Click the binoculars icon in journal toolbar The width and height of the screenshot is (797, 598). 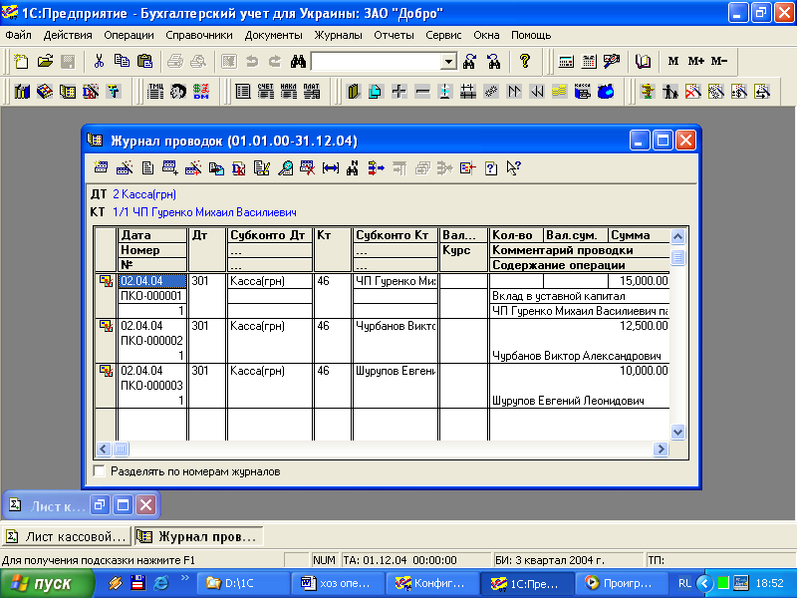point(353,167)
